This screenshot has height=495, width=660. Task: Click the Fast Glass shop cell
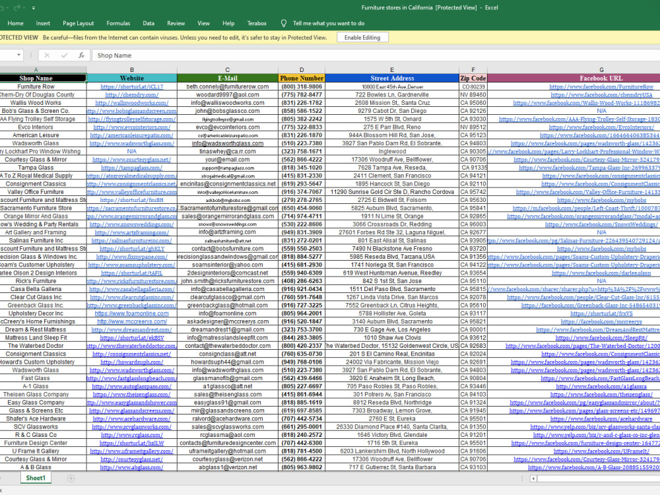coord(36,378)
